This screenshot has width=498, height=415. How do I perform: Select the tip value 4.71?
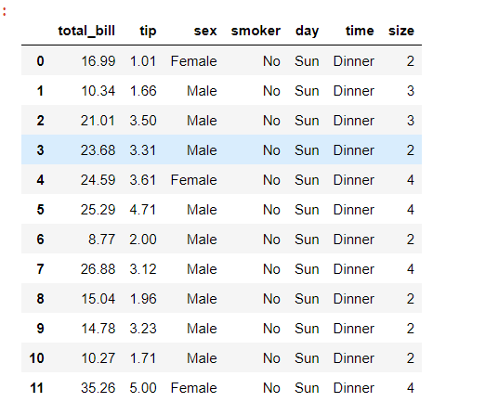pyautogui.click(x=143, y=210)
